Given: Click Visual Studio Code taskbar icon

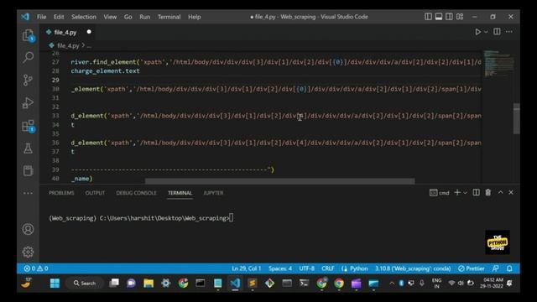Looking at the screenshot, I should pyautogui.click(x=235, y=284).
